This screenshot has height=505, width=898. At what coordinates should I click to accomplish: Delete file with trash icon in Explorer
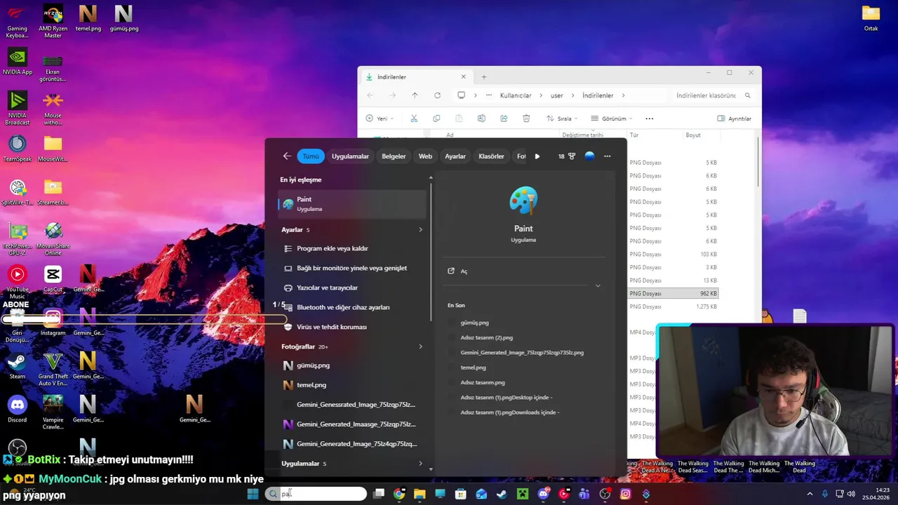(x=526, y=119)
